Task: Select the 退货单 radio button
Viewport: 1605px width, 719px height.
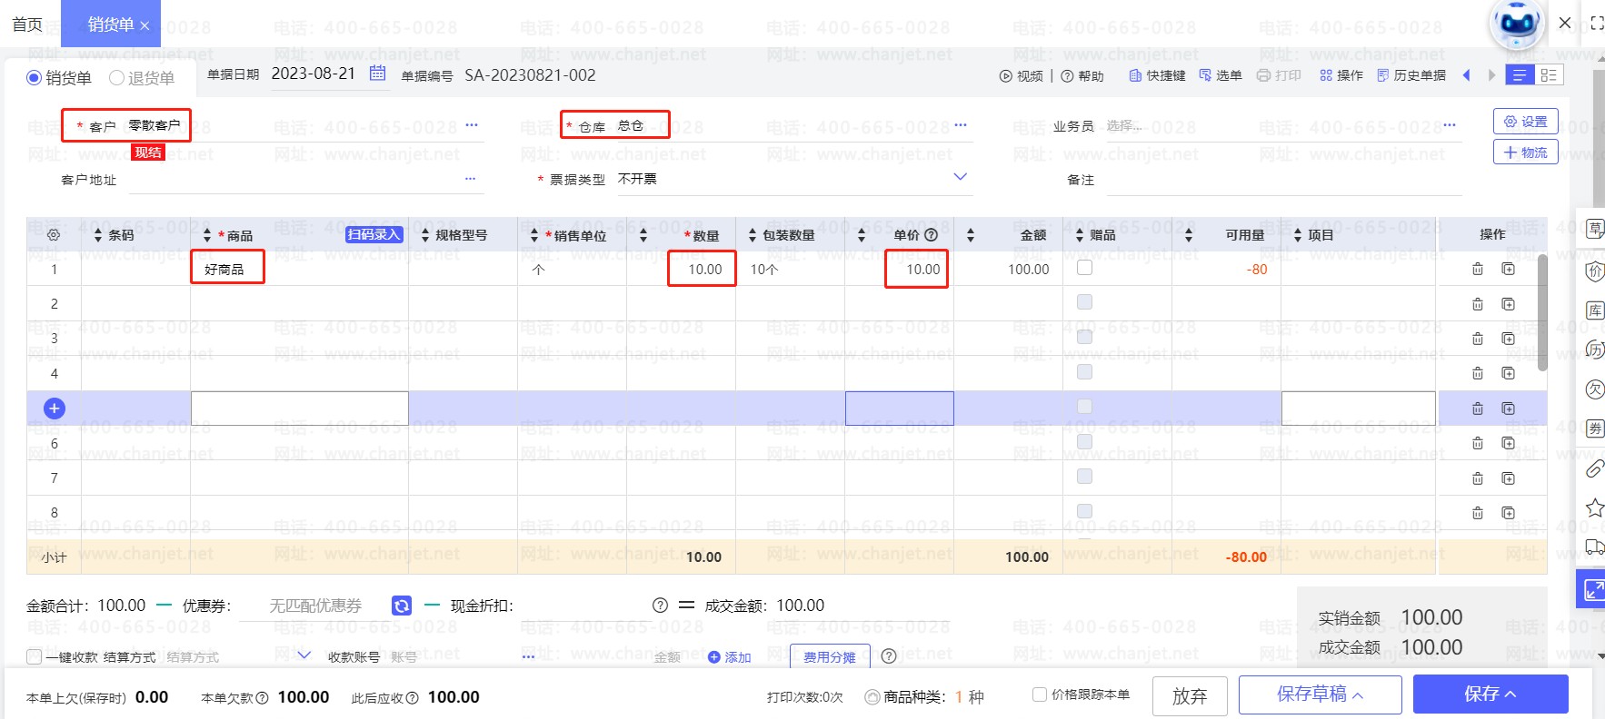Action: tap(116, 78)
